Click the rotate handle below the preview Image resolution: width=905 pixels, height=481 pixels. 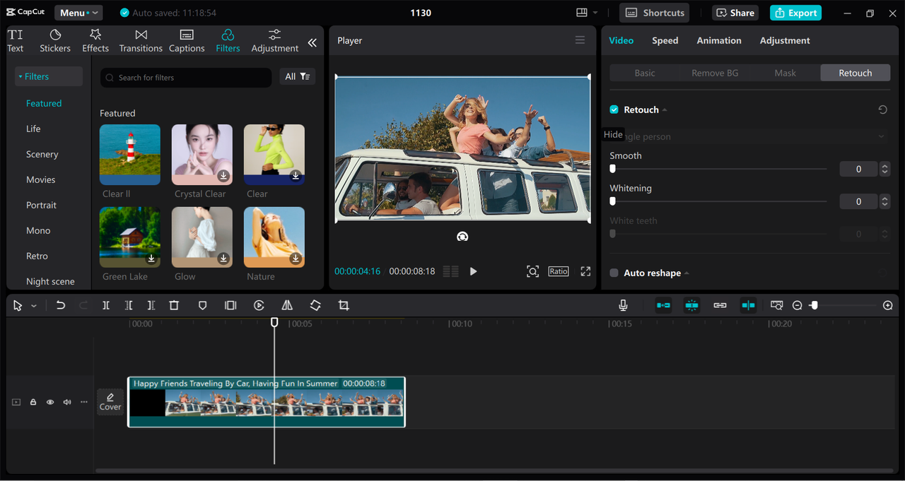click(462, 237)
